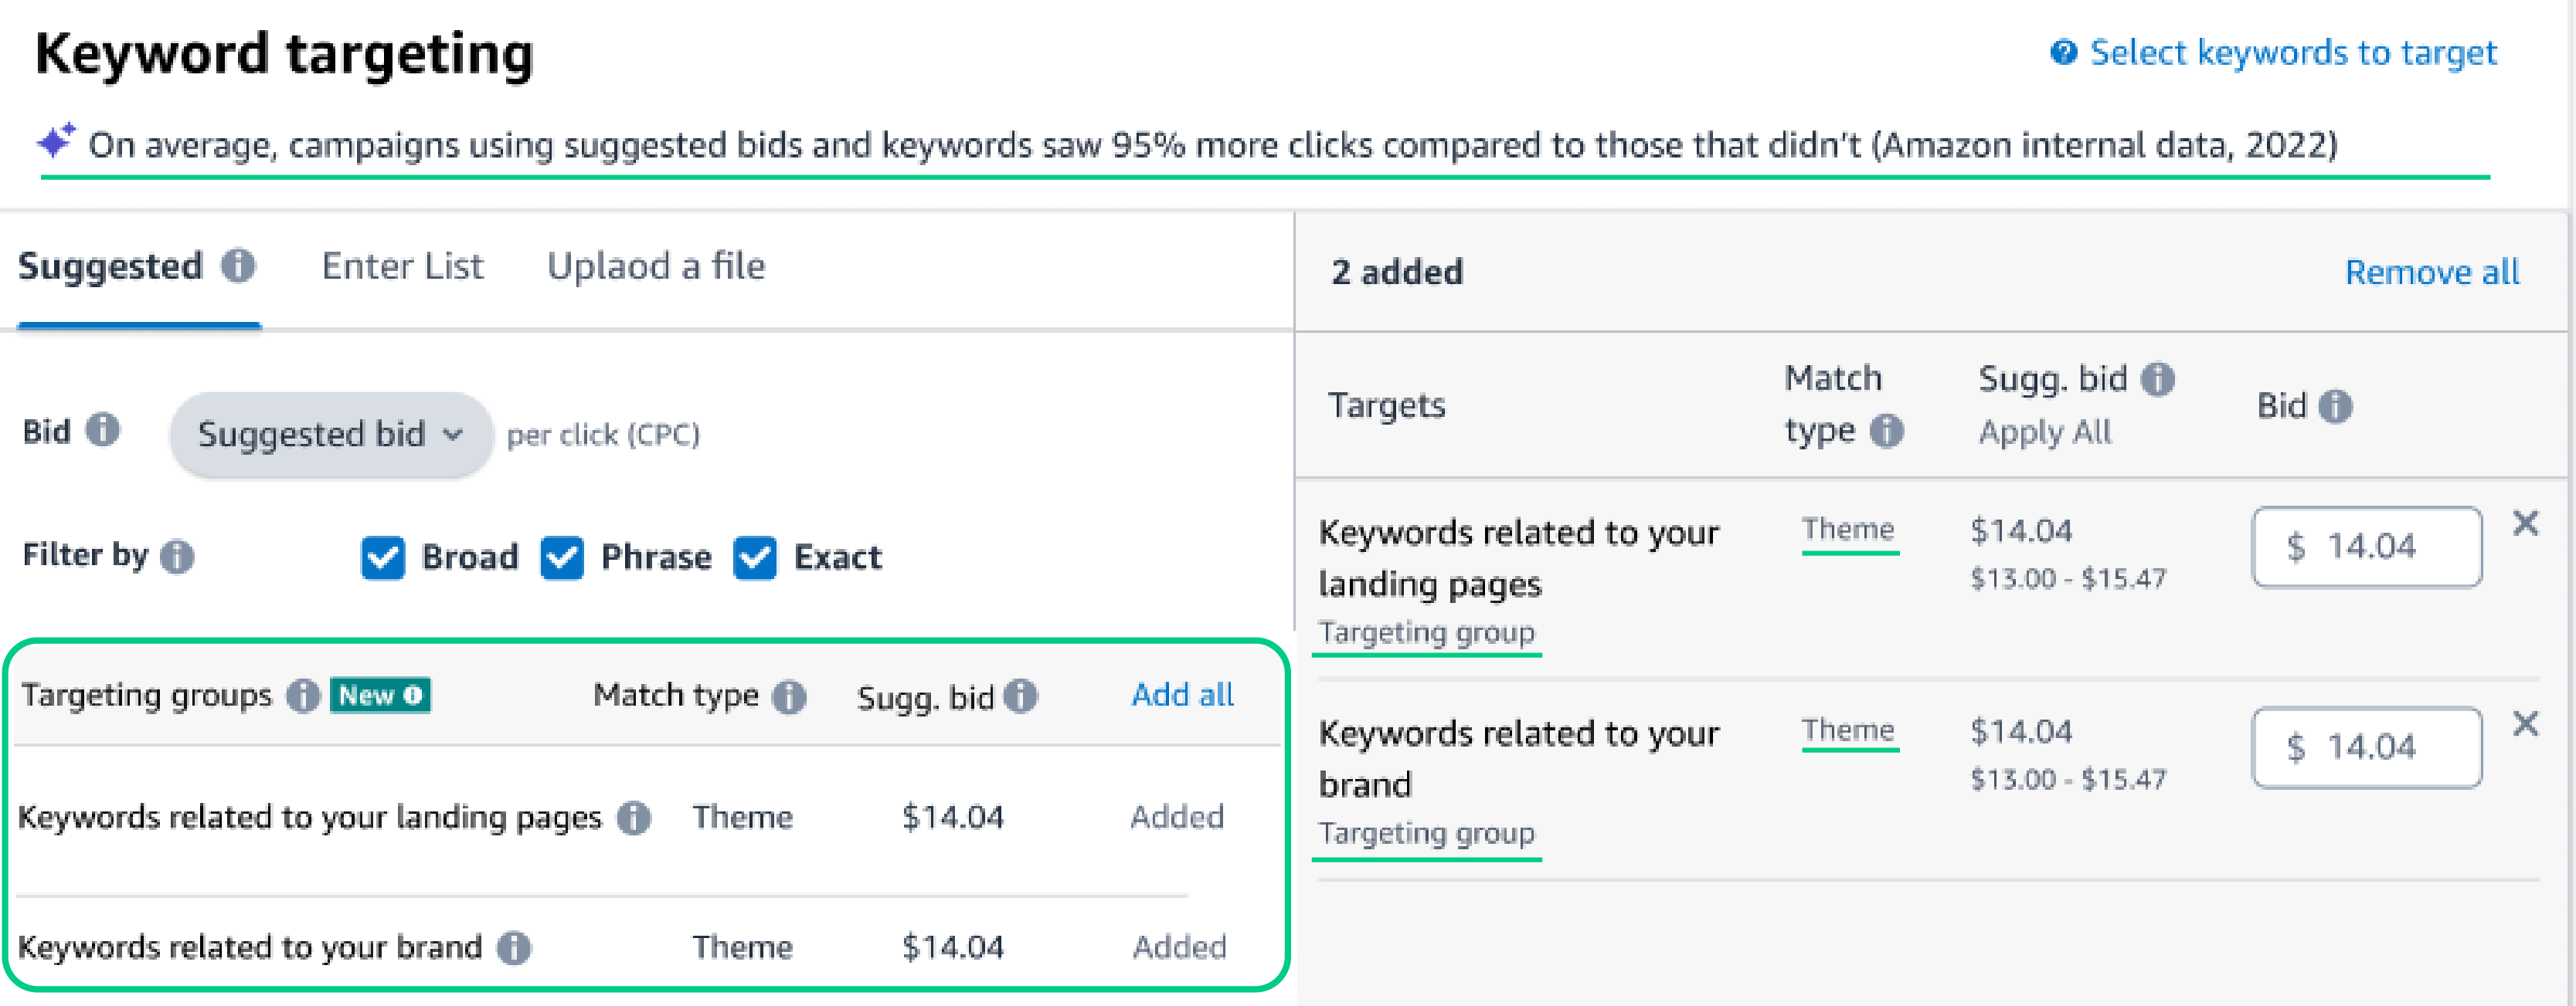2576x1006 pixels.
Task: Click Apply All under Sugg. bid
Action: click(2044, 432)
